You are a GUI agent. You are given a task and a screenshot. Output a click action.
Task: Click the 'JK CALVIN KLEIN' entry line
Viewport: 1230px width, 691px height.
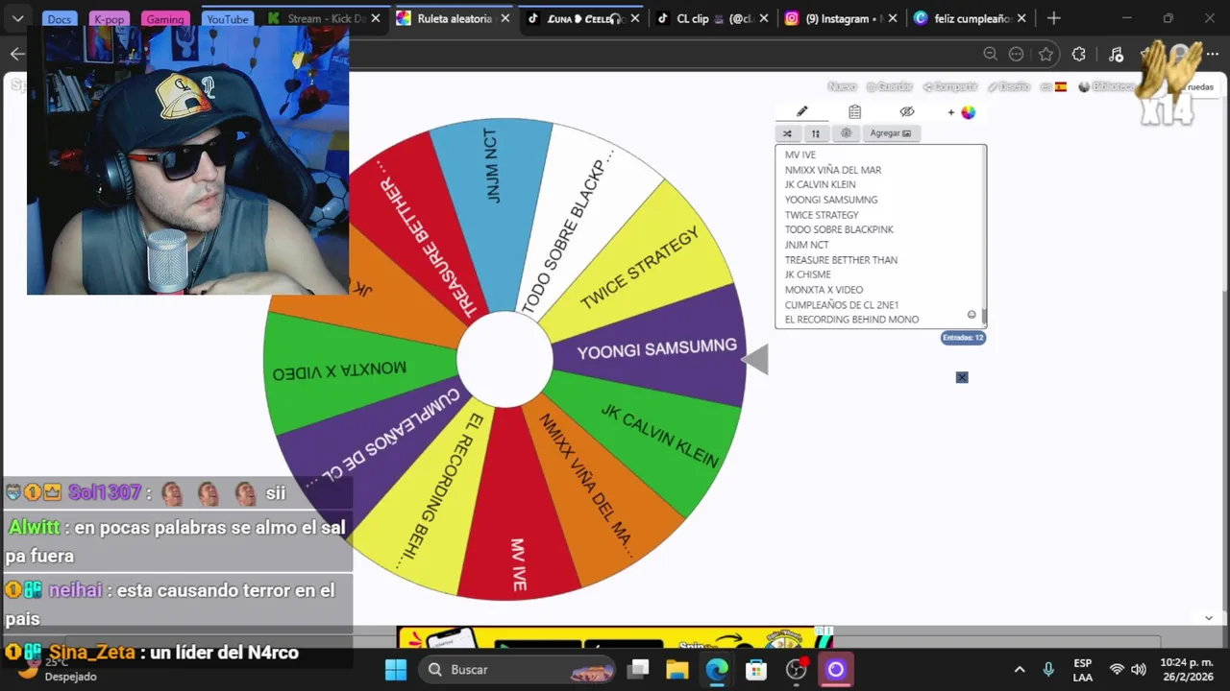click(820, 184)
